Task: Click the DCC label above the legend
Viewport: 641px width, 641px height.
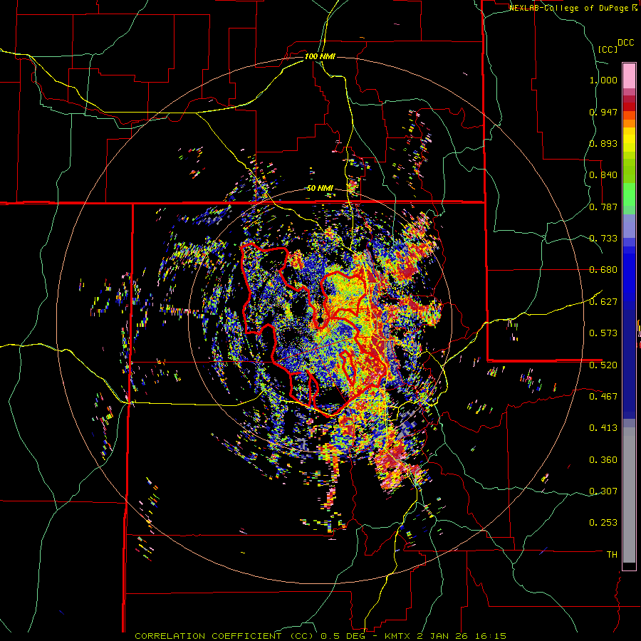Action: click(626, 43)
